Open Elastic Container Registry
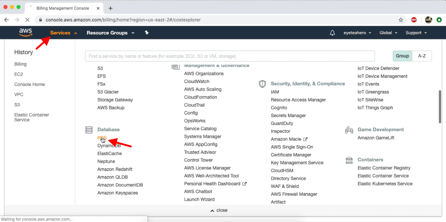This screenshot has height=222, width=446. pyautogui.click(x=384, y=168)
